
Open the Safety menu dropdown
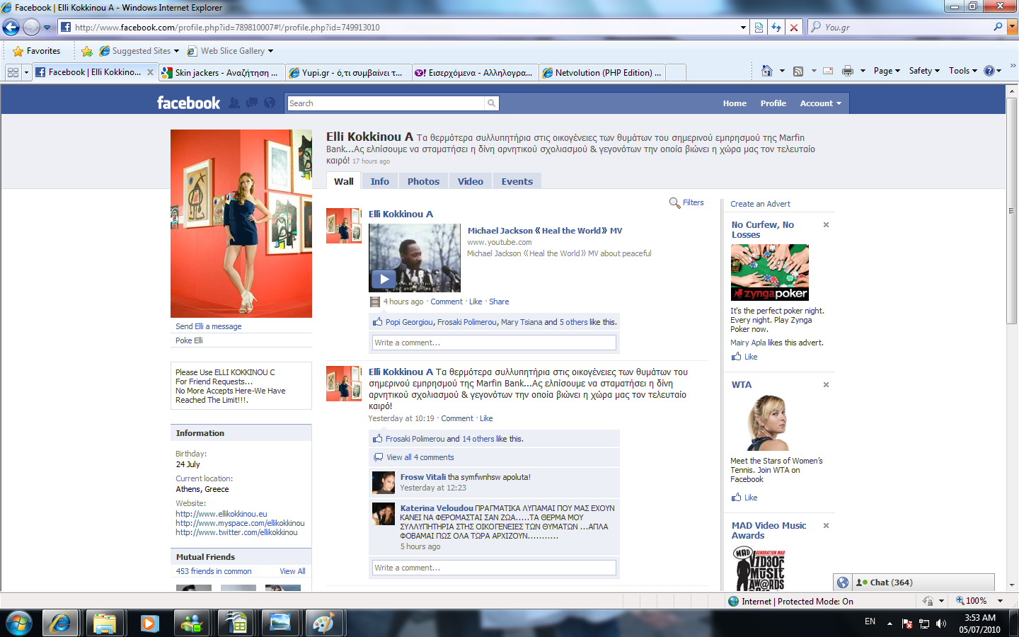[x=924, y=71]
